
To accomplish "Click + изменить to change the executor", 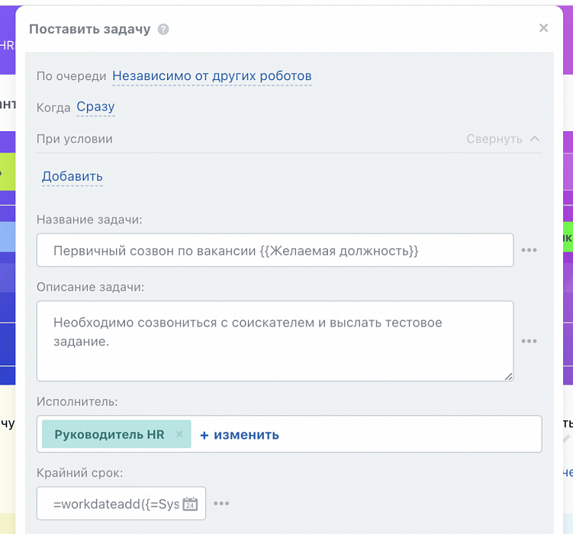I will 240,435.
